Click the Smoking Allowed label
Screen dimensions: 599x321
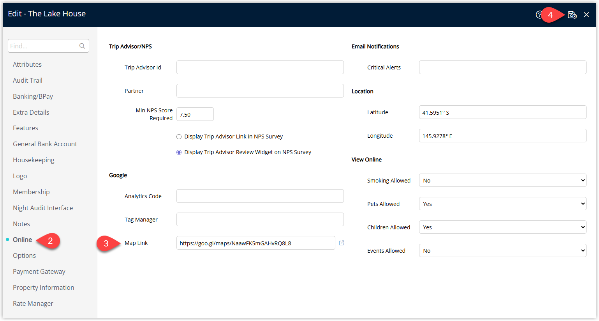[389, 181]
